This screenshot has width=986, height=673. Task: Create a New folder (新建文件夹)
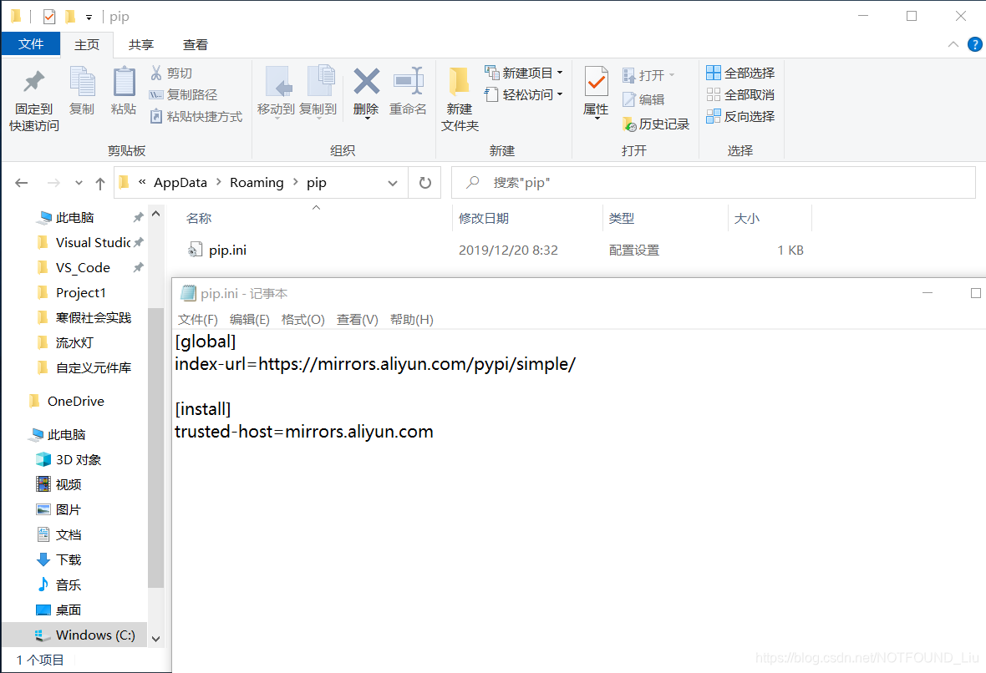coord(460,99)
